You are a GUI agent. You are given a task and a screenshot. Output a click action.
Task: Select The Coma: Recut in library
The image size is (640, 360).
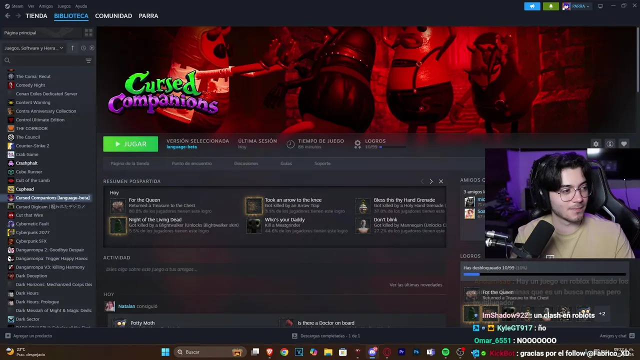tap(33, 76)
